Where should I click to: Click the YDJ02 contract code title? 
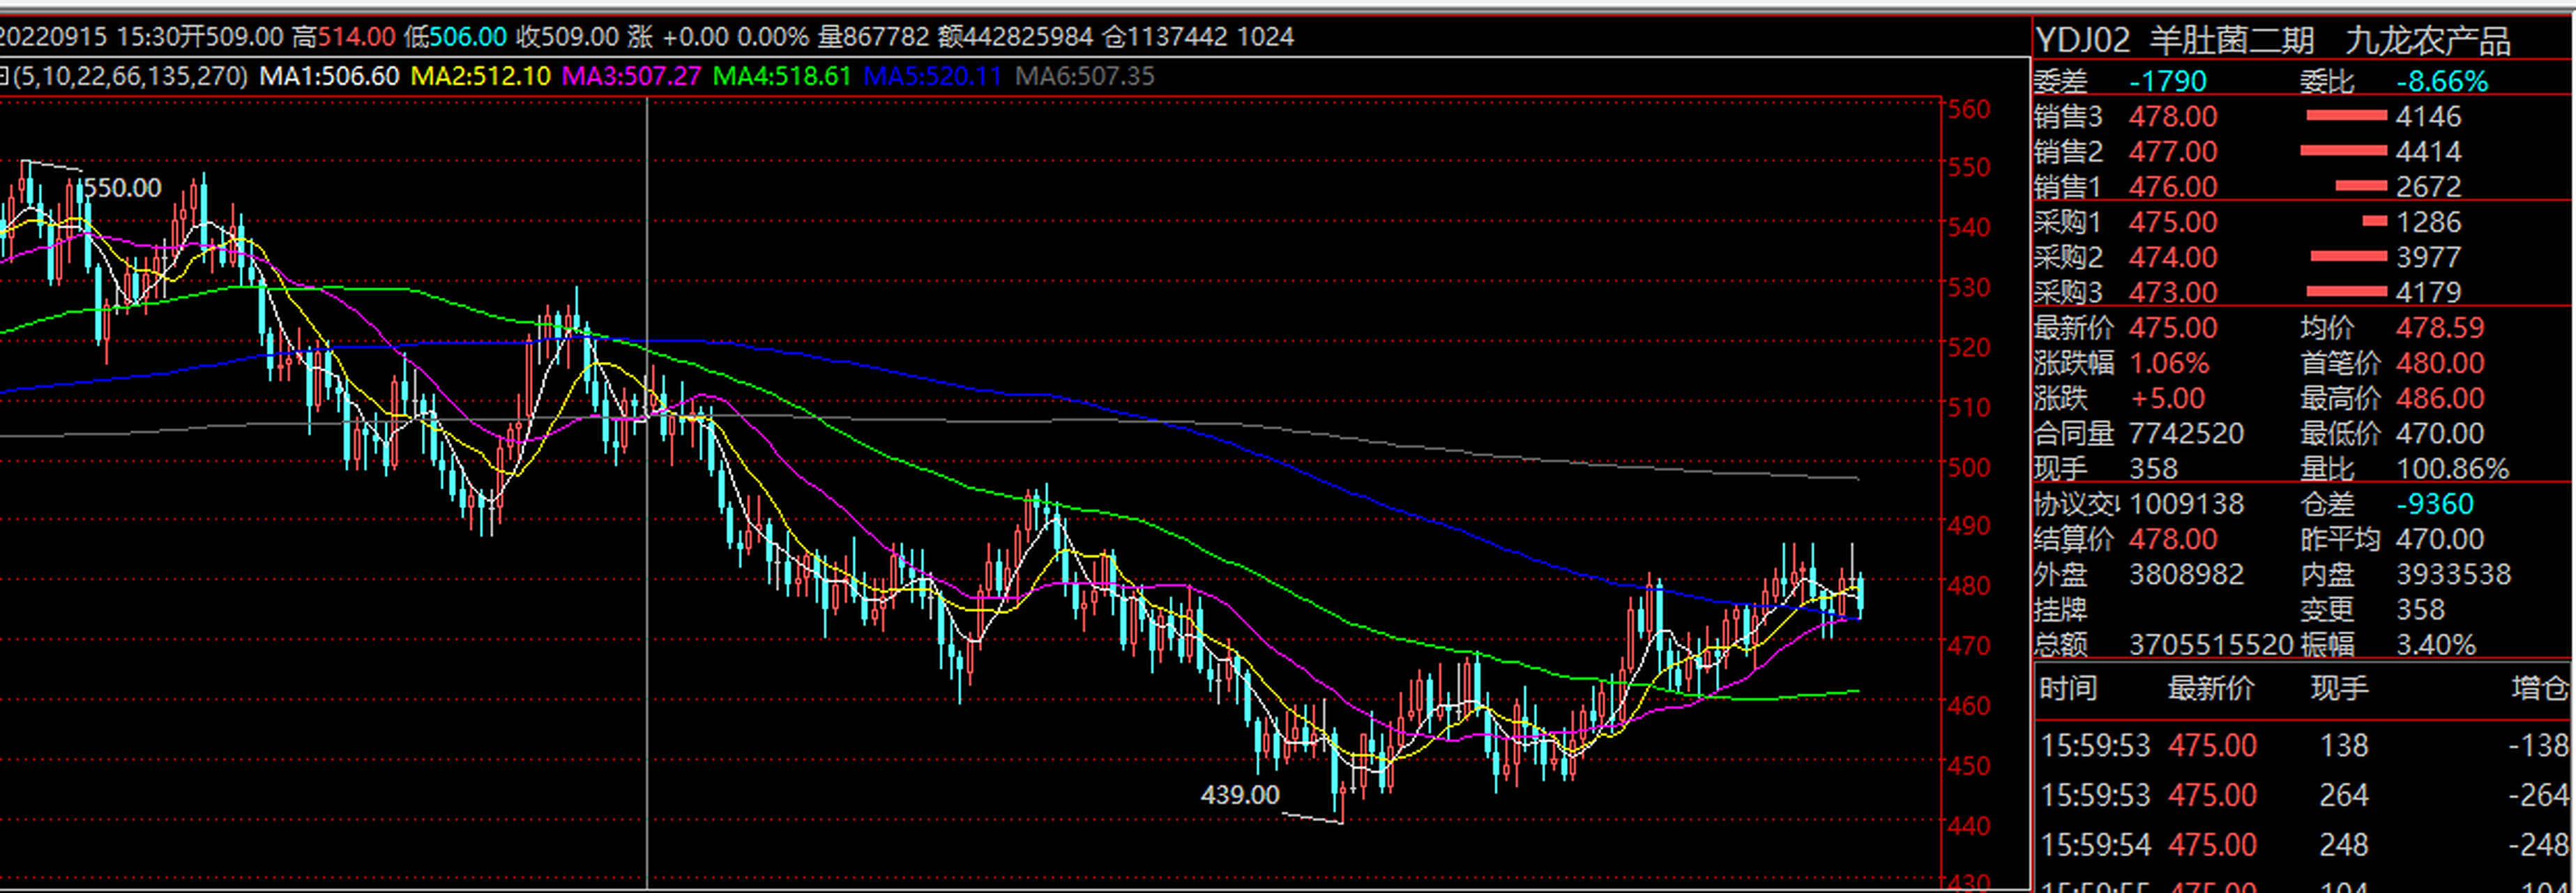2083,41
